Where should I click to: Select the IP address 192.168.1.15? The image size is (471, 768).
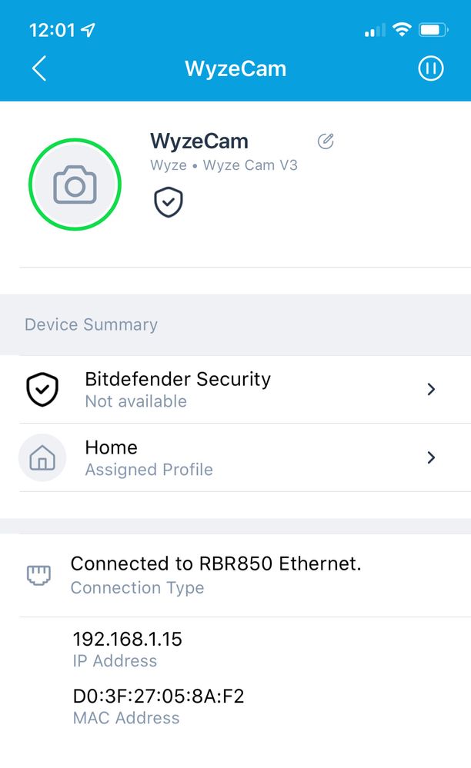point(127,639)
